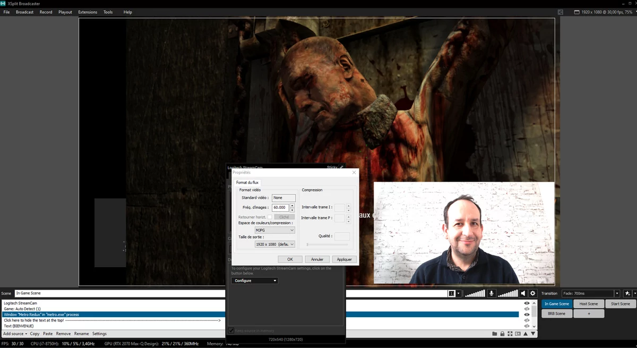637x348 pixels.
Task: Open audio settings gear icon
Action: (x=533, y=293)
